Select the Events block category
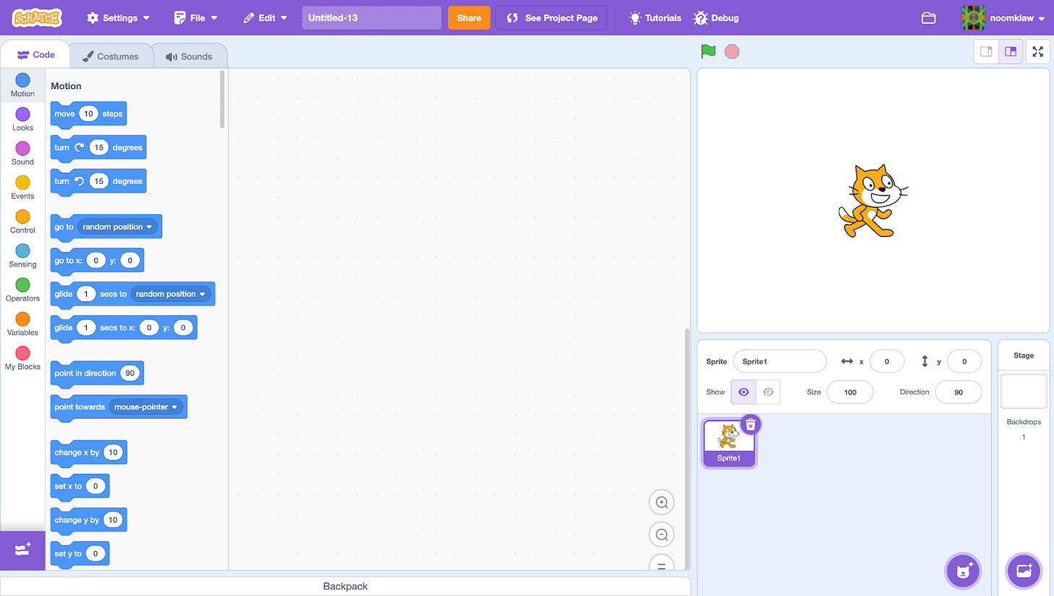 coord(22,188)
